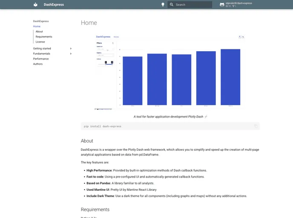
Task: Expand the Getting started chevron
Action: click(71, 49)
